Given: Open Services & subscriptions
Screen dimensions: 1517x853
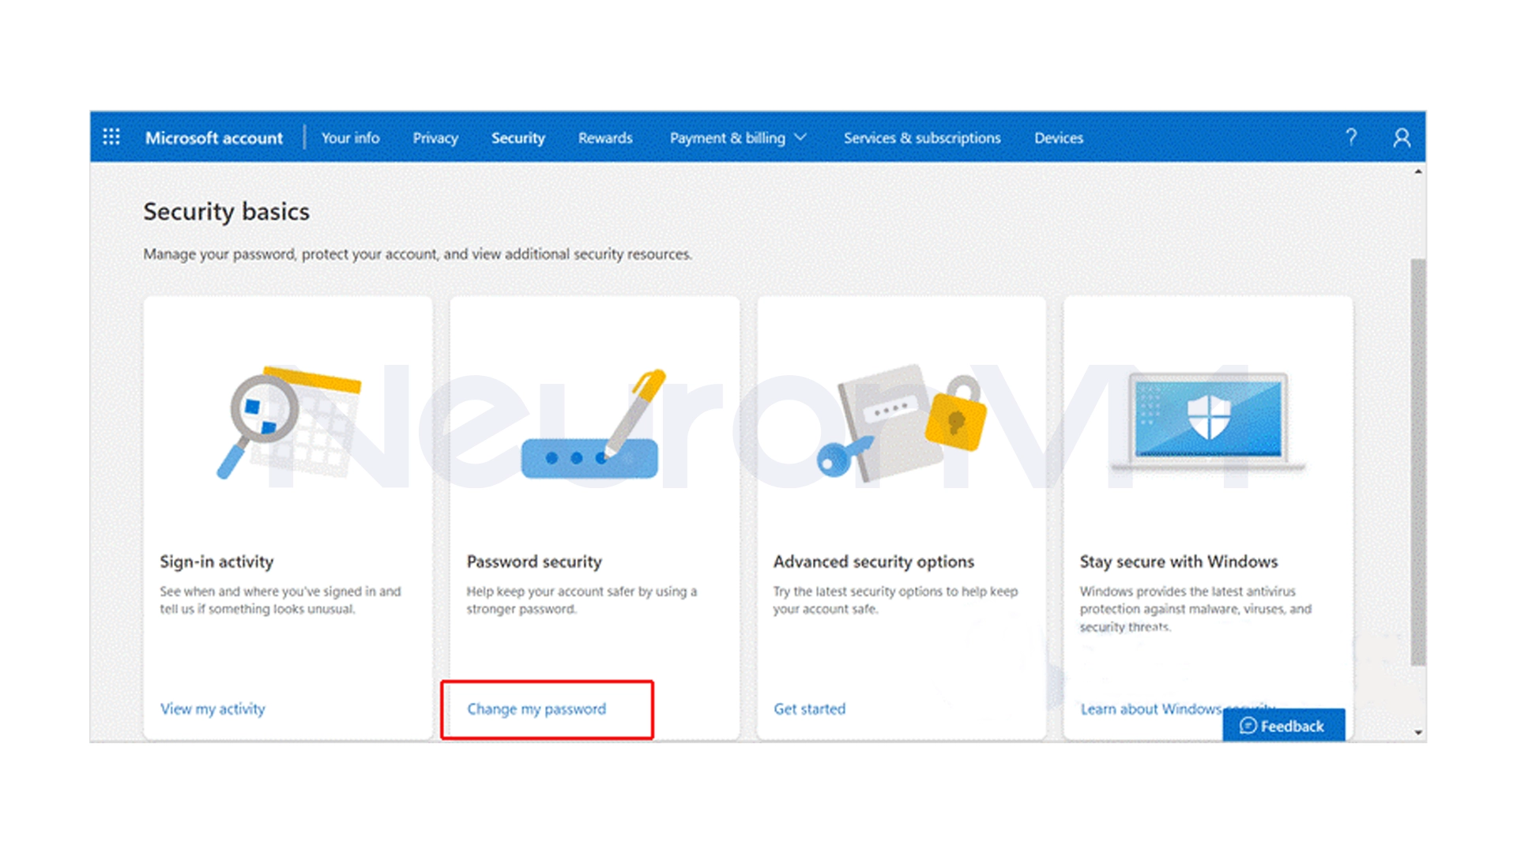Looking at the screenshot, I should tap(921, 137).
